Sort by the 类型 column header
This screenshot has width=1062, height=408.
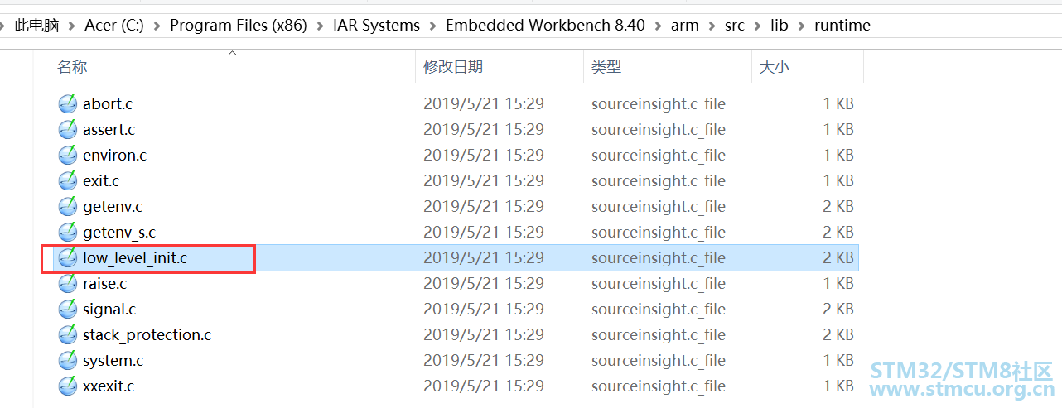coord(606,67)
